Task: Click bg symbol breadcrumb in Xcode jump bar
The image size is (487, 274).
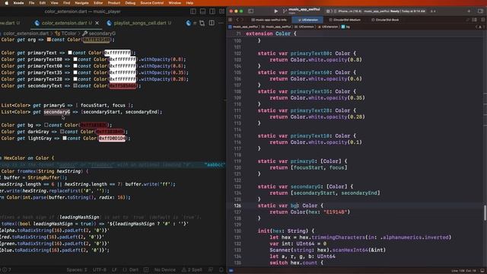Action: point(345,27)
